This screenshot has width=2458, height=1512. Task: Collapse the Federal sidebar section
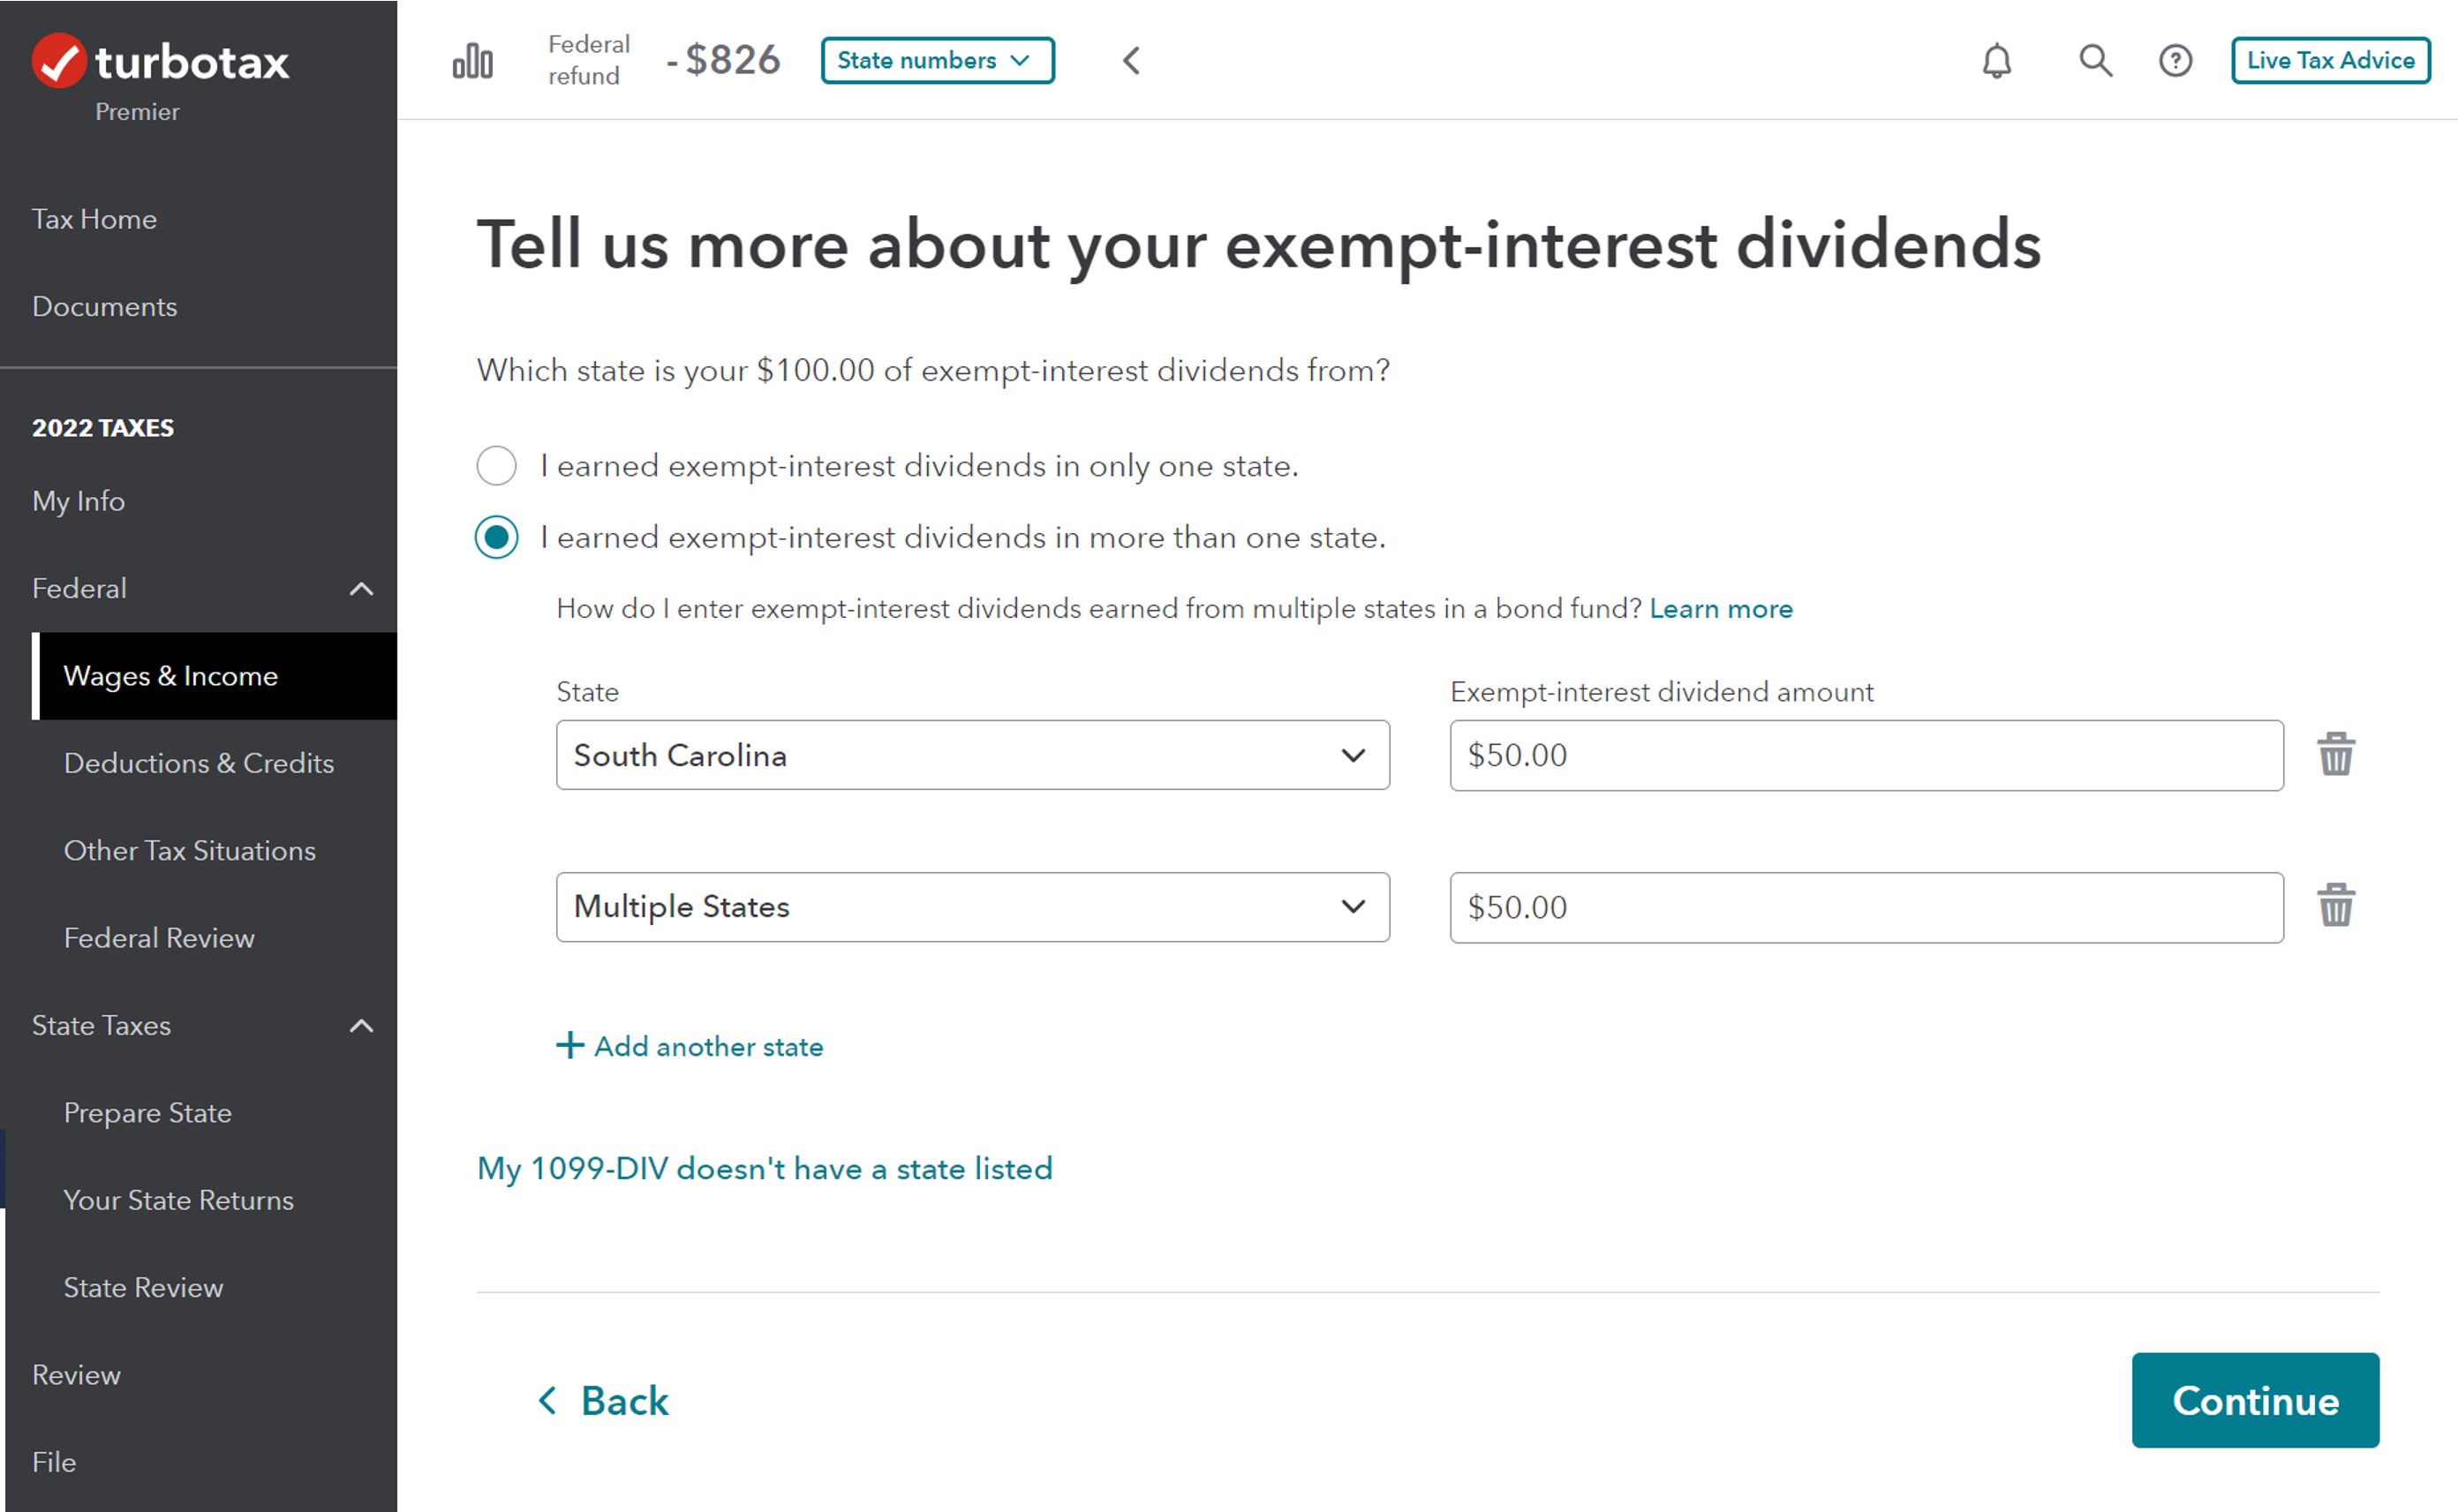361,589
